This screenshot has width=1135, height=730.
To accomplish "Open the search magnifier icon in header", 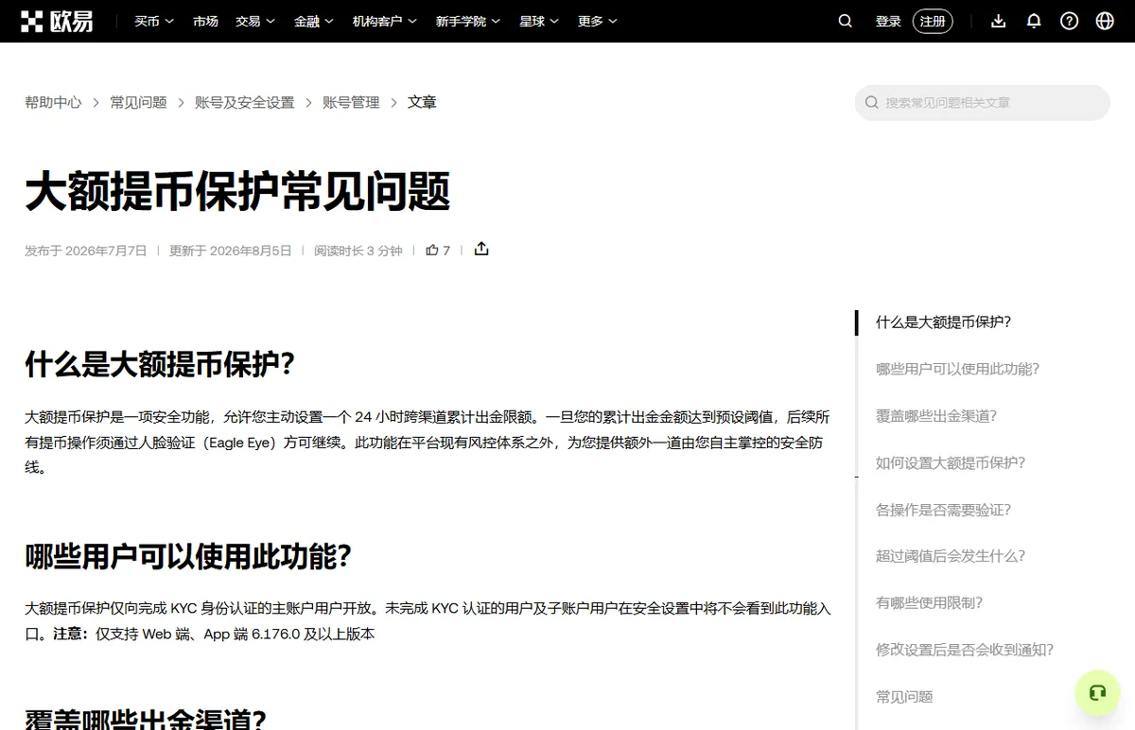I will pos(846,21).
